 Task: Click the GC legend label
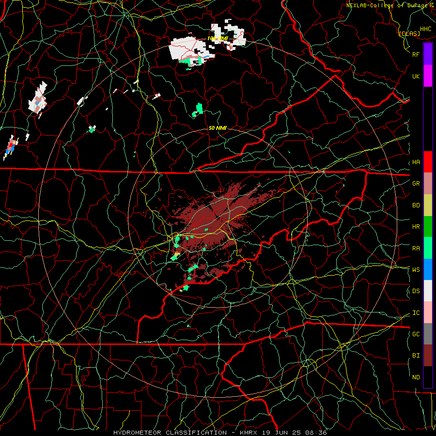pyautogui.click(x=416, y=334)
